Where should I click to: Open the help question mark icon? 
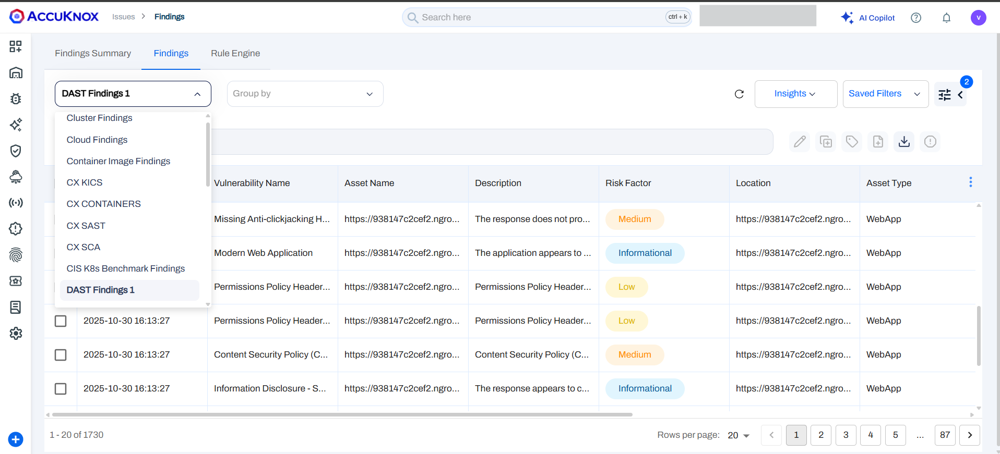coord(916,18)
